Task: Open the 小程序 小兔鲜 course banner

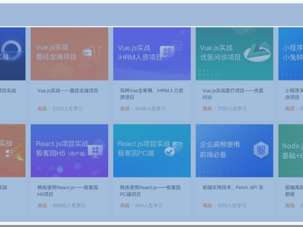Action: click(291, 54)
